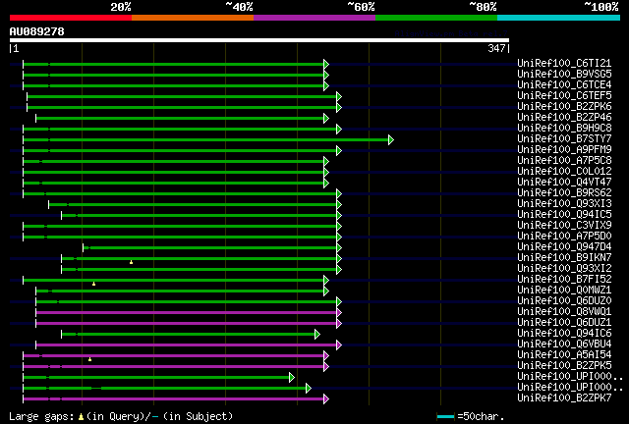629x424 pixels.
Task: Pick the UniRef100_B2ZPK5 label
Action: (564, 366)
